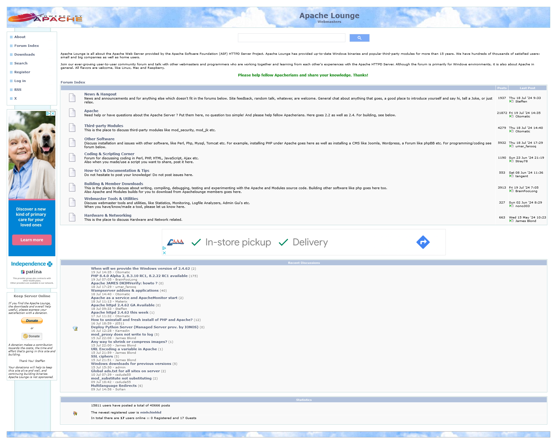This screenshot has width=557, height=448.
Task: Click the search magnifier button
Action: [x=359, y=38]
